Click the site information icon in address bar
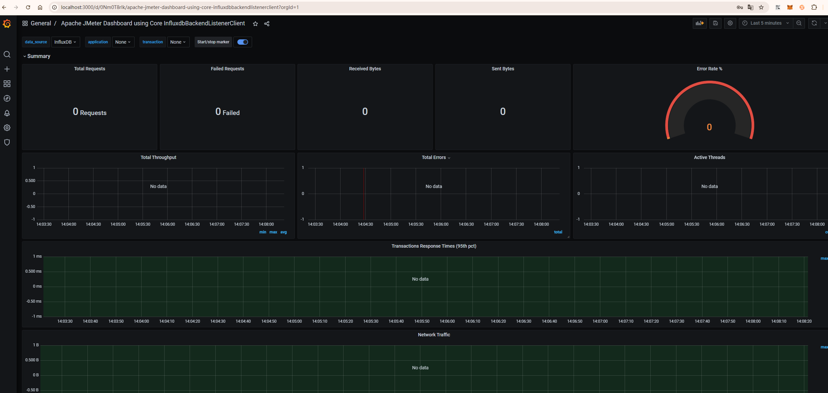This screenshot has height=393, width=828. tap(54, 7)
